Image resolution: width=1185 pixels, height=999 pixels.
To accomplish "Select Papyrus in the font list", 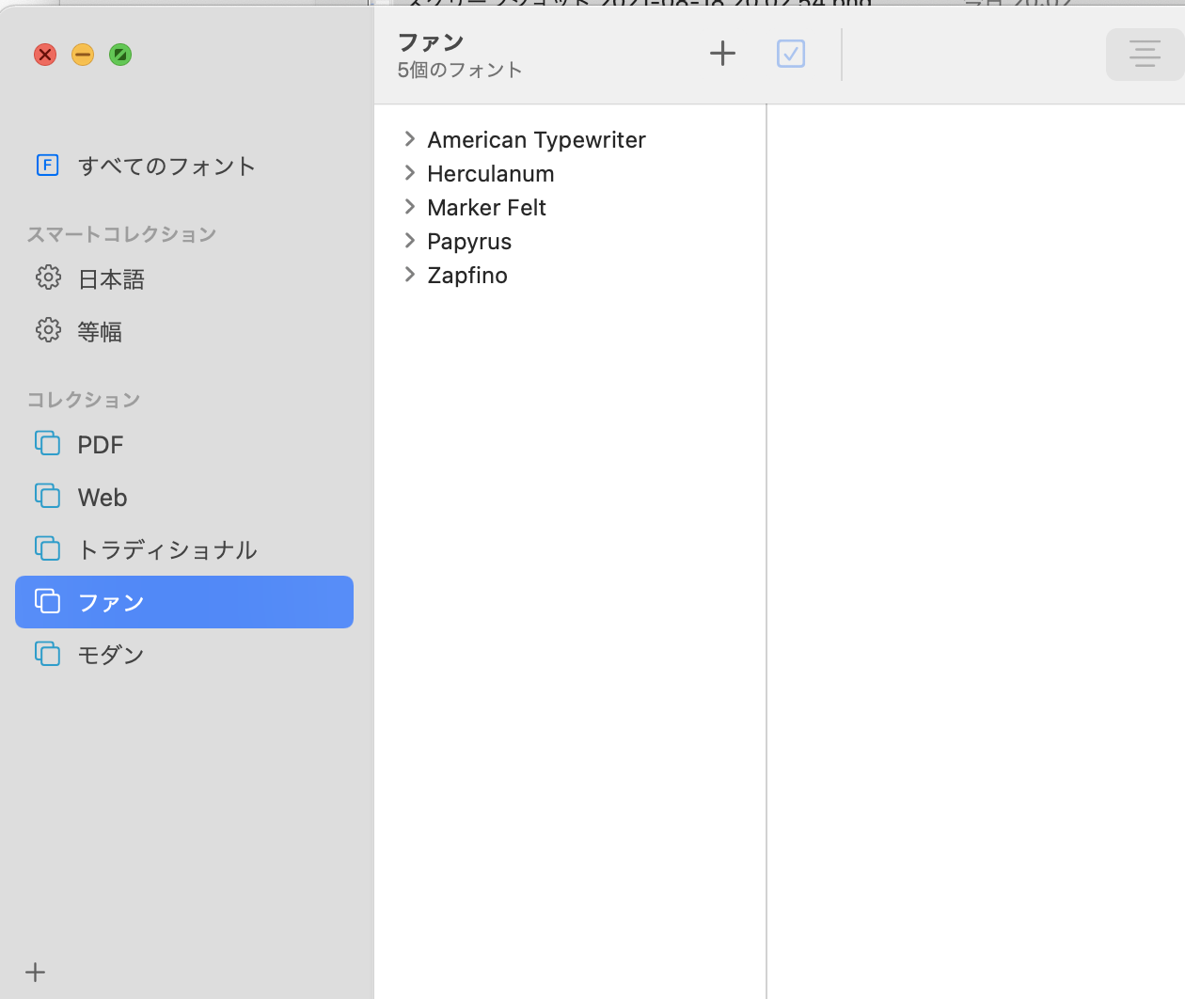I will [469, 242].
